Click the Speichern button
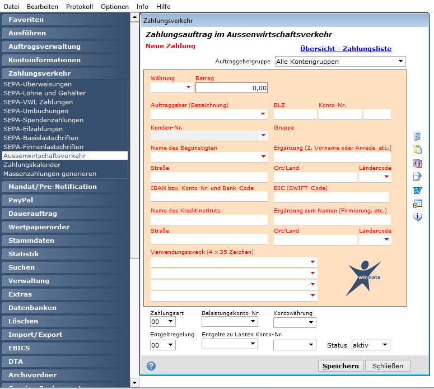The image size is (434, 389). tap(340, 366)
